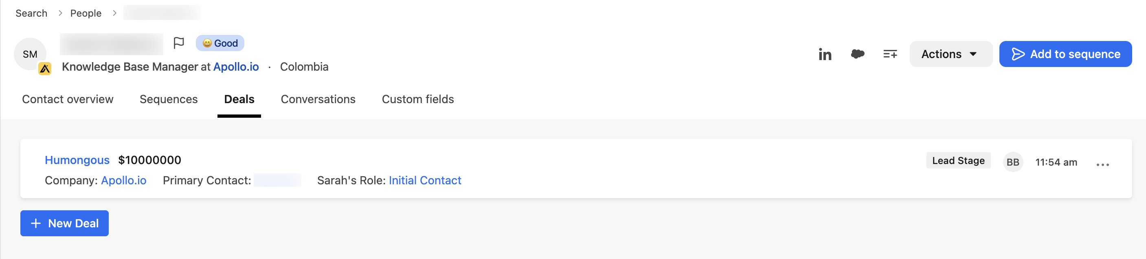Click the SM contact avatar

30,54
